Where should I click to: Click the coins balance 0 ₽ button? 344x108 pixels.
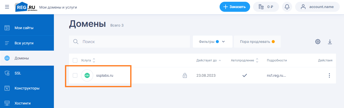point(266,7)
